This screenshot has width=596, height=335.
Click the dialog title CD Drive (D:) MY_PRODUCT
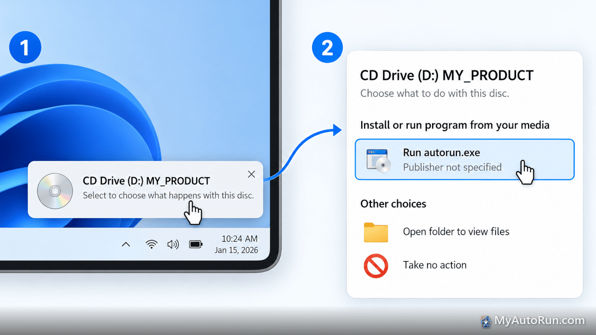coord(447,75)
